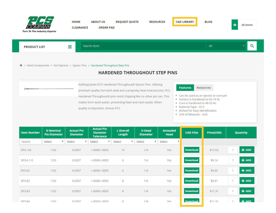Select the Features tab

(185, 88)
